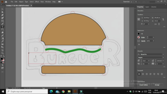Open the Essentials workspace switcher
This screenshot has width=167, height=94.
pyautogui.click(x=128, y=2)
